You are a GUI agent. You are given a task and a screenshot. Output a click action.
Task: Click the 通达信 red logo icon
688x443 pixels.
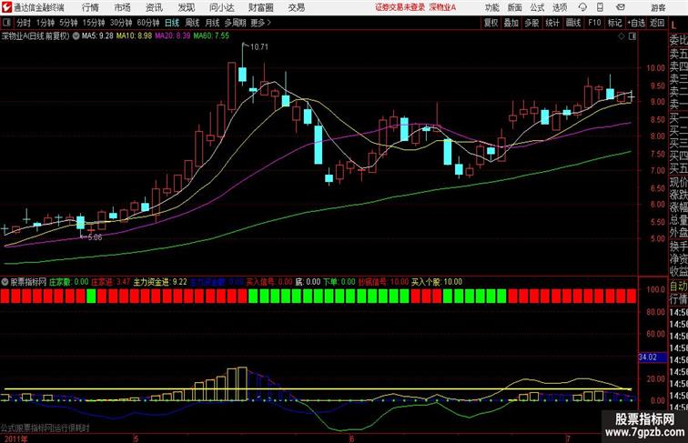(x=6, y=7)
